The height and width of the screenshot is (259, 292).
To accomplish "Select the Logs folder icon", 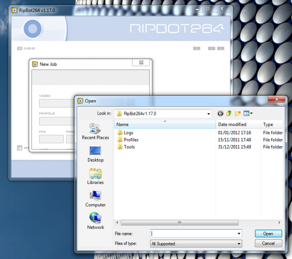I will 120,133.
